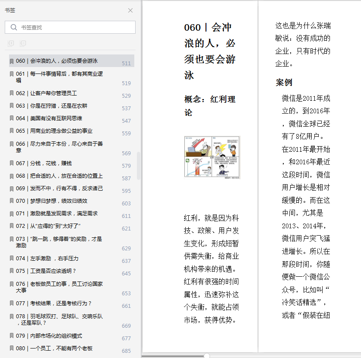Image resolution: width=361 pixels, height=358 pixels.
Task: Click page number 685 in bookmarks
Action: point(126,351)
